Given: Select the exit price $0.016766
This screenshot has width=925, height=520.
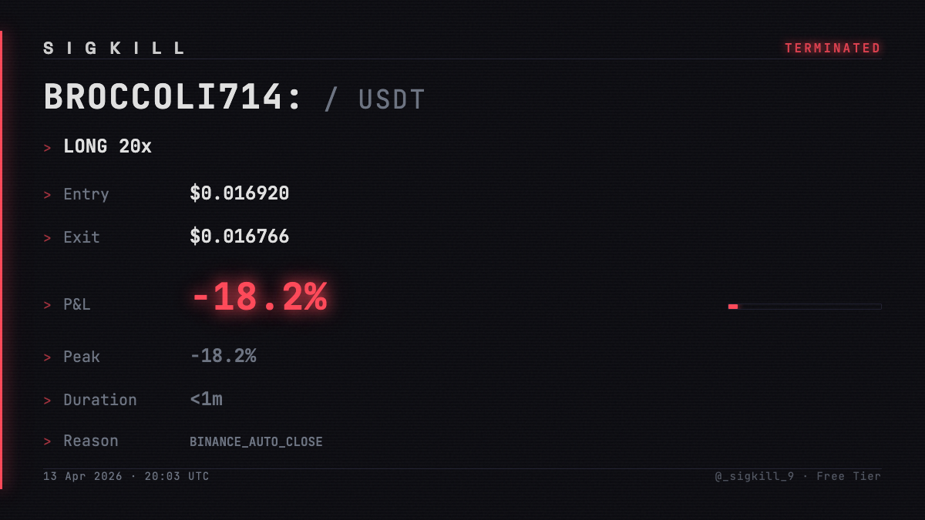Looking at the screenshot, I should [x=239, y=237].
